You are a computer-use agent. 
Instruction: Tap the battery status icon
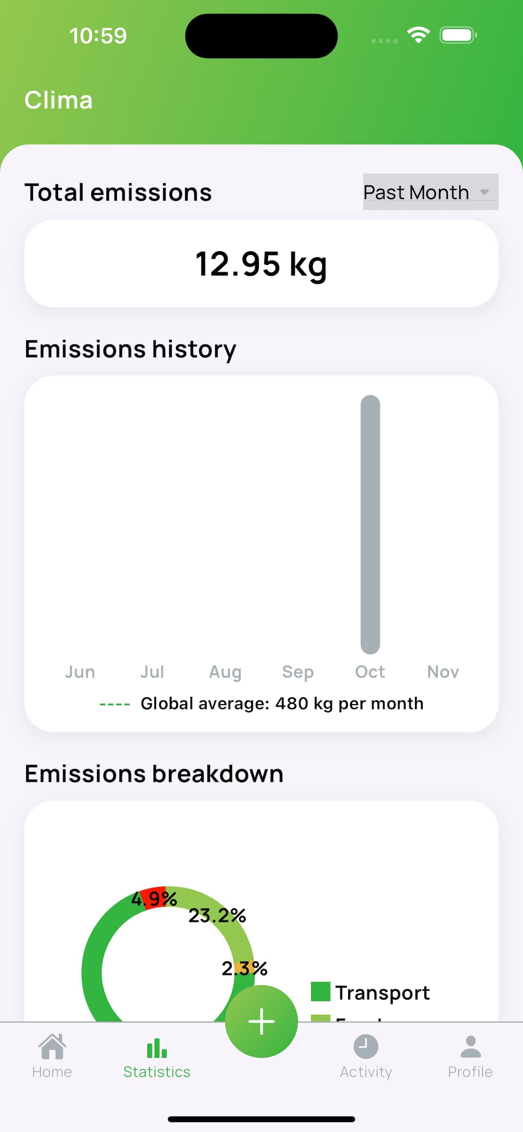[457, 35]
